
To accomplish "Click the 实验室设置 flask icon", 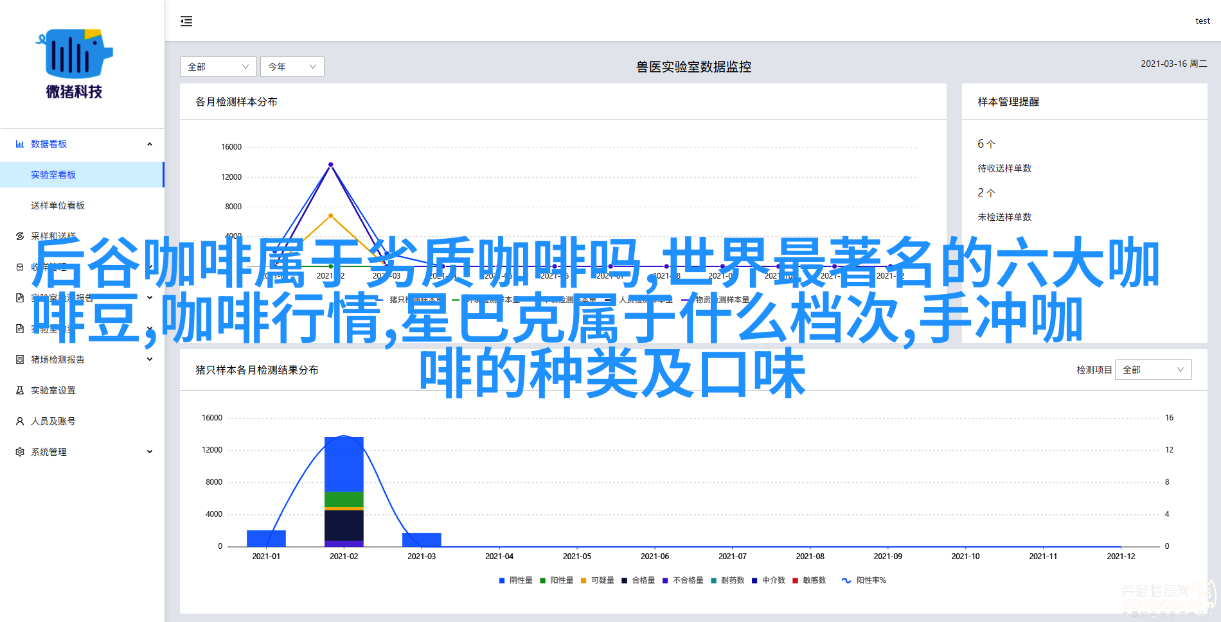I will point(20,390).
